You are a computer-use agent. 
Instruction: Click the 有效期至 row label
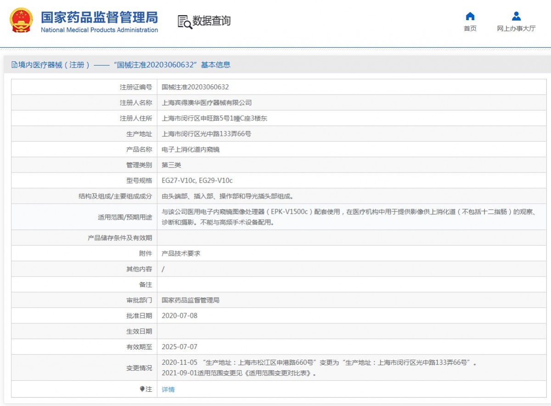[x=139, y=347]
